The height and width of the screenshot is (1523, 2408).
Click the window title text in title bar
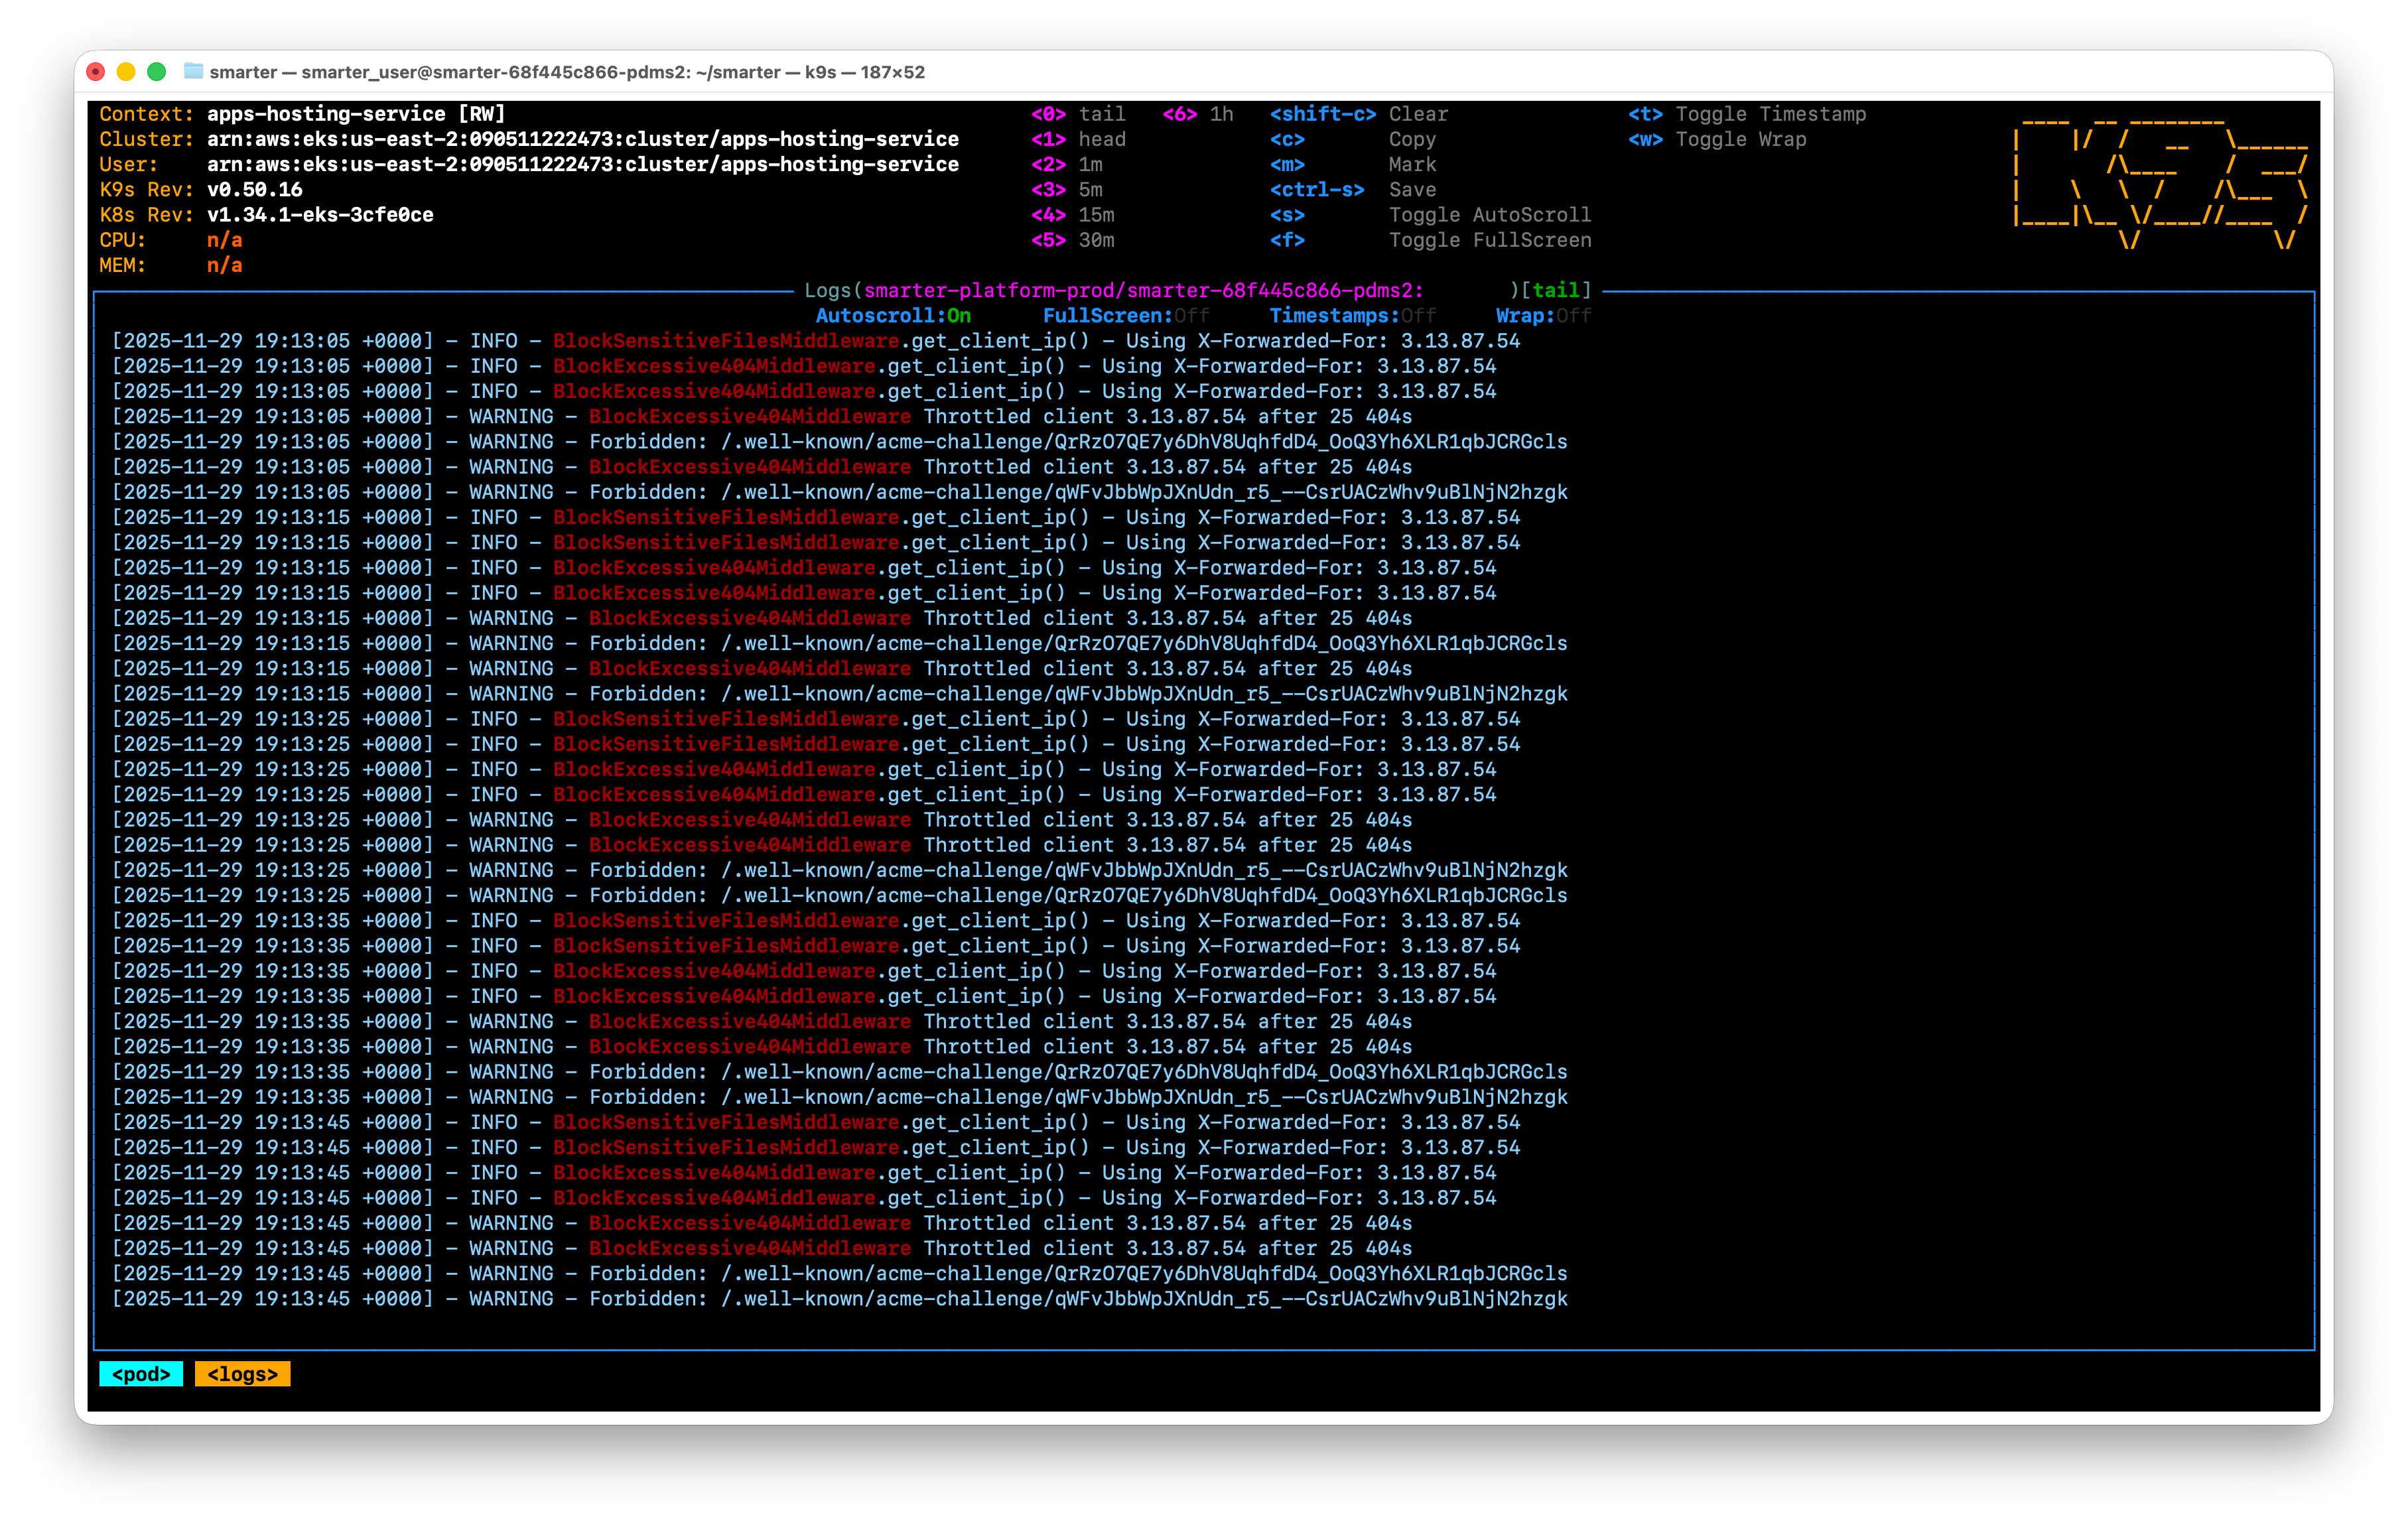tap(567, 72)
